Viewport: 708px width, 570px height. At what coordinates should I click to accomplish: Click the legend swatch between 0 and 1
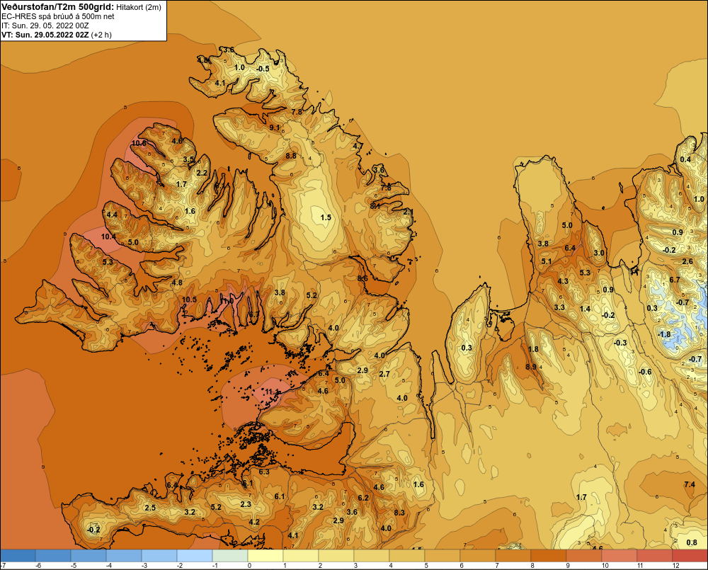(x=265, y=556)
